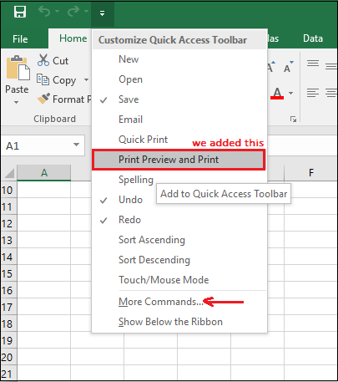Expand the Paste options arrow
This screenshot has width=338, height=382.
click(x=17, y=102)
